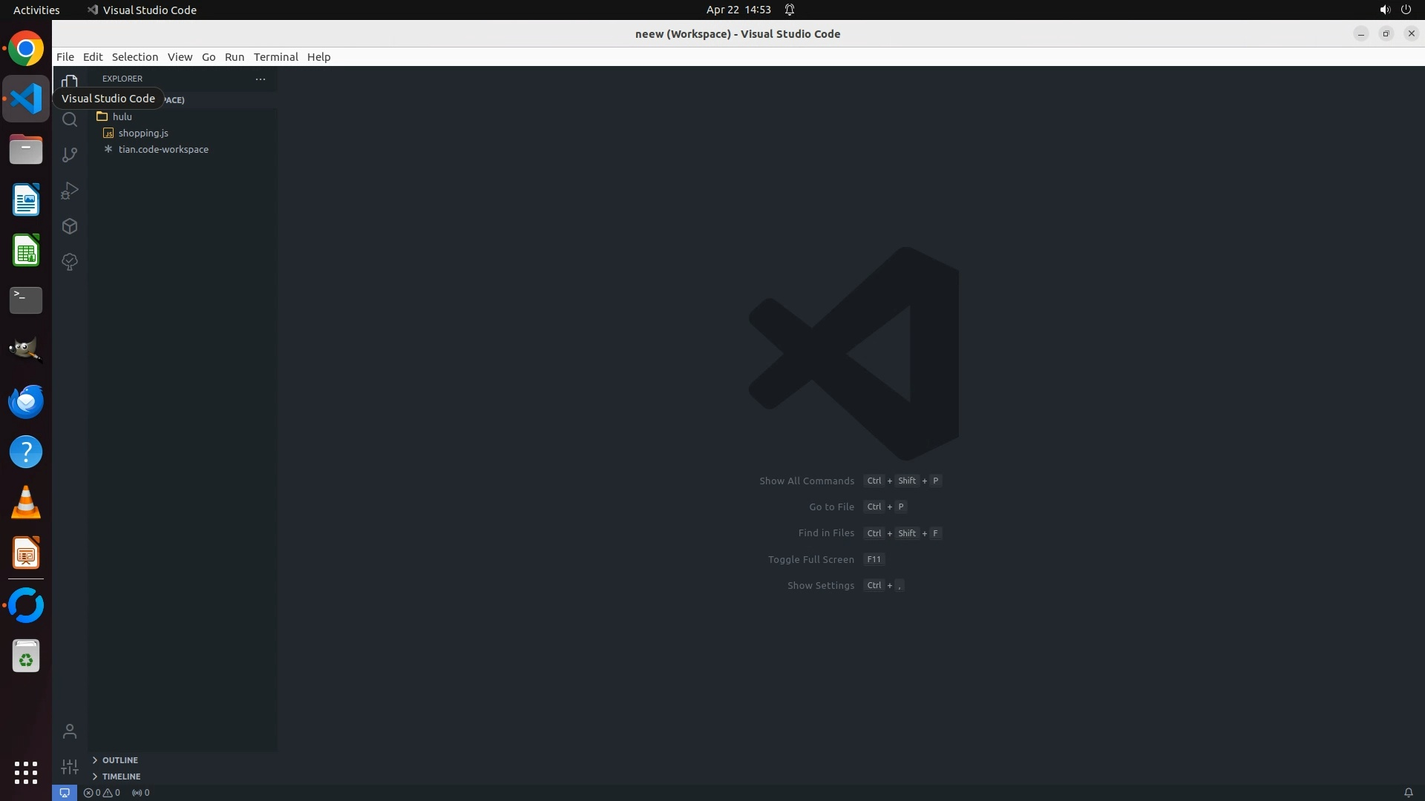The height and width of the screenshot is (801, 1425).
Task: Open tian.code-workspace file
Action: click(163, 149)
